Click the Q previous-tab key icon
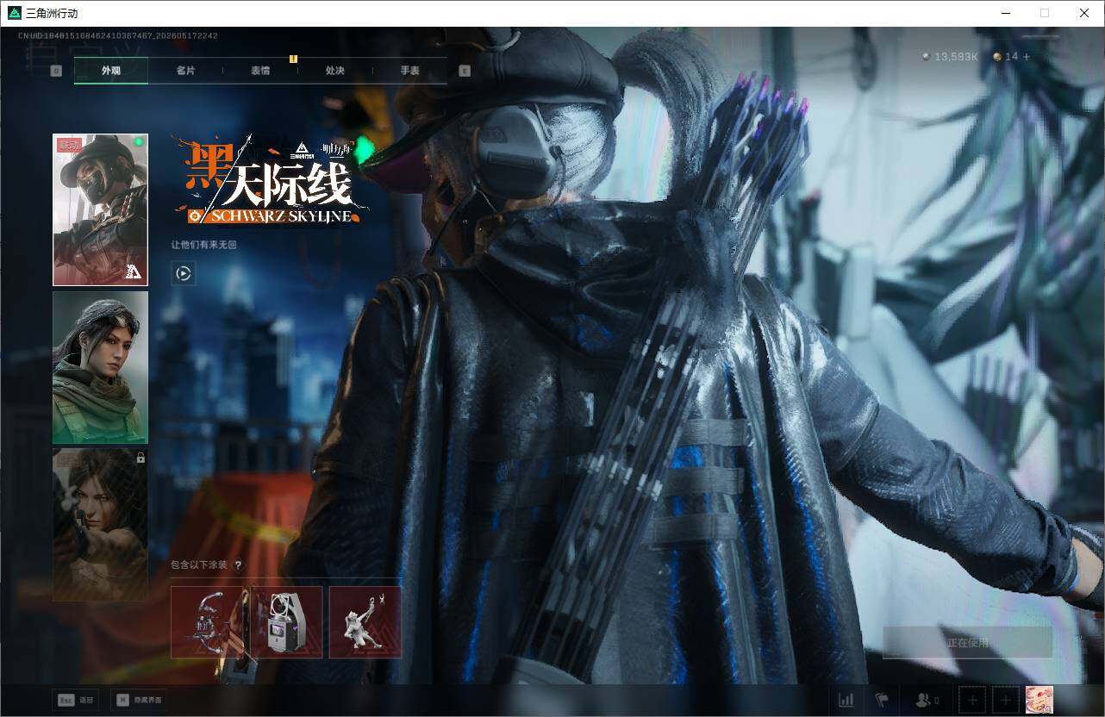 [56, 71]
